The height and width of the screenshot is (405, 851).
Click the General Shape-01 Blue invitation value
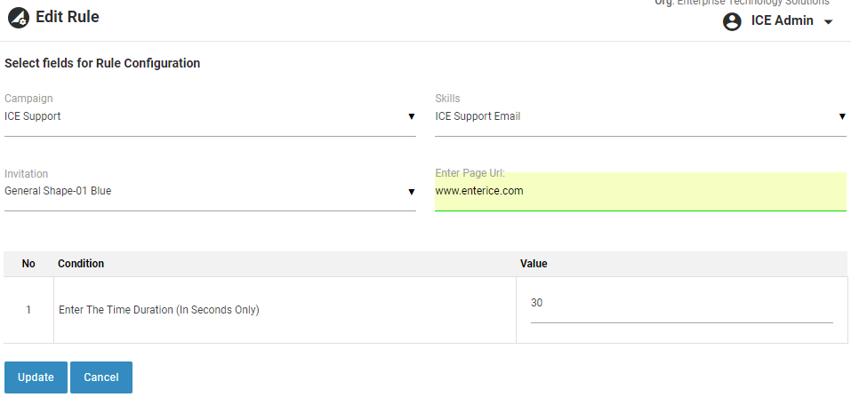pos(58,191)
